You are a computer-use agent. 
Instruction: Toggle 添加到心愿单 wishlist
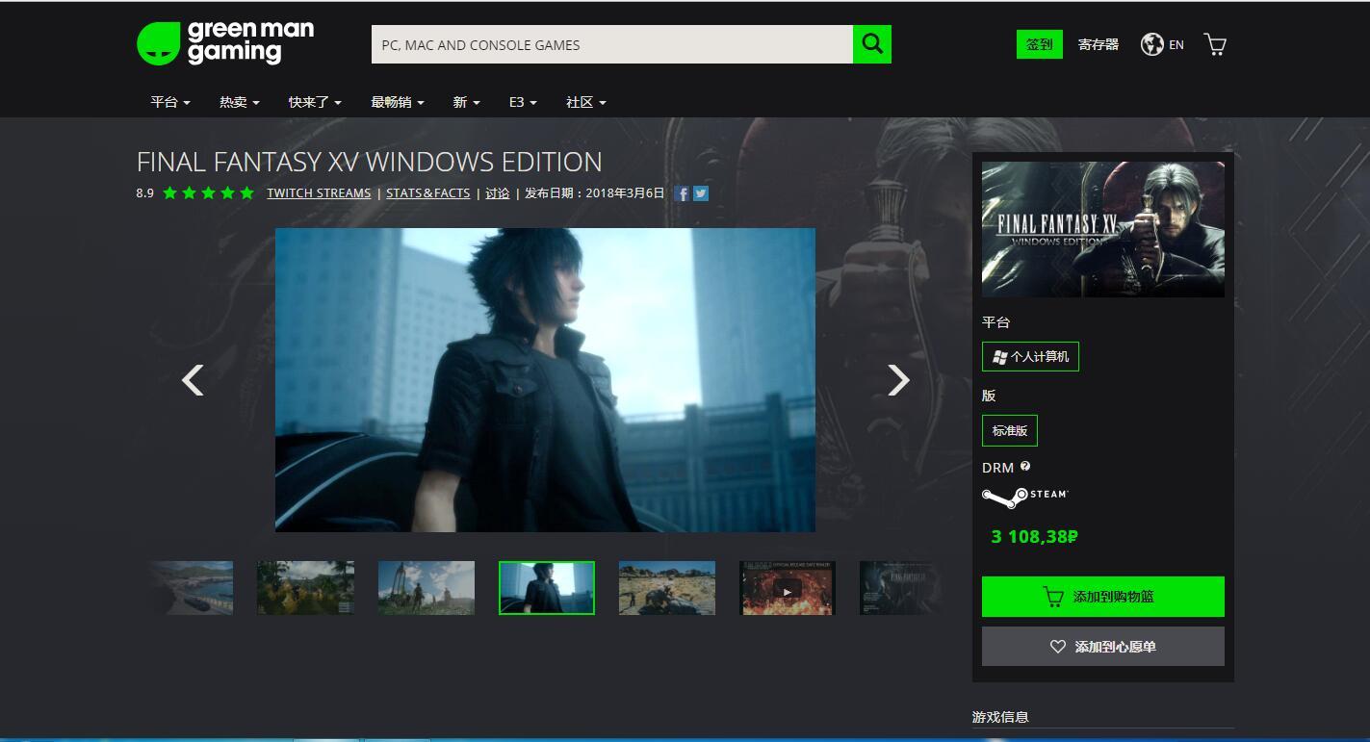1102,646
